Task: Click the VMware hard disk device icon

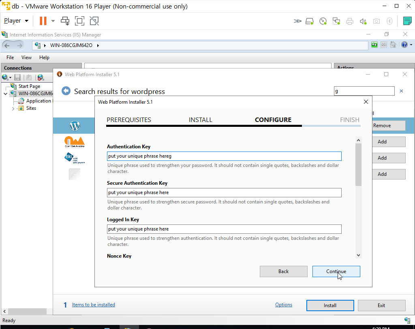Action: click(x=309, y=21)
